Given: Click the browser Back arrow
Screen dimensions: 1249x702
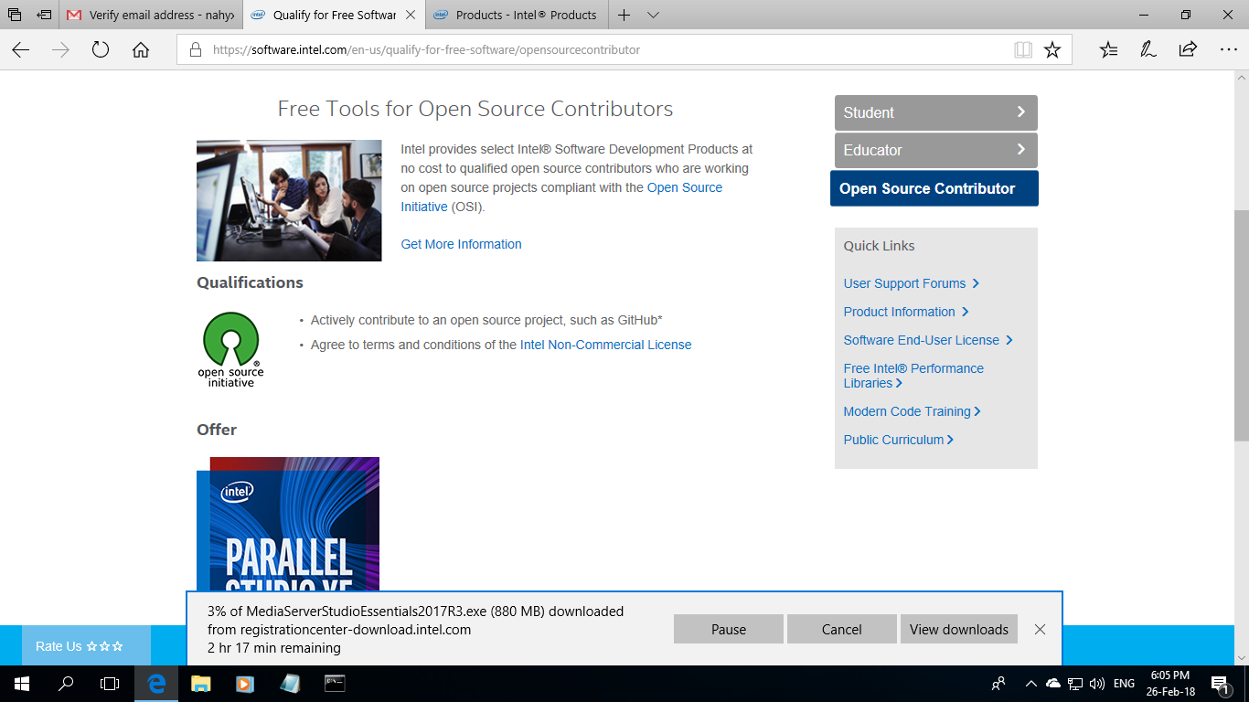Looking at the screenshot, I should (x=21, y=50).
